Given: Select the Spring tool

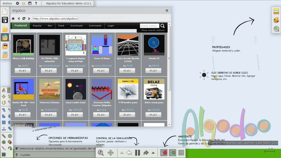Looking at the screenshot, I should point(4,136).
